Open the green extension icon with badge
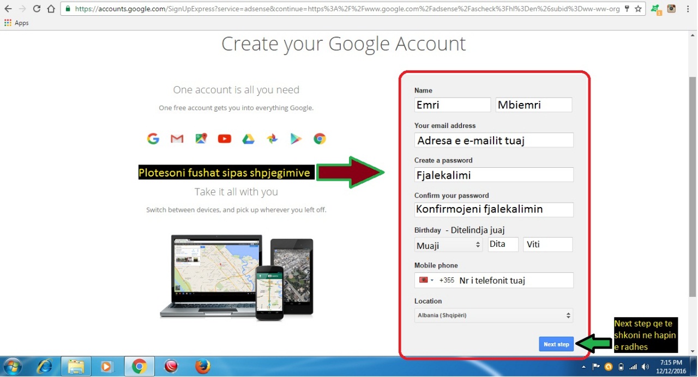This screenshot has height=377, width=698. 656,9
